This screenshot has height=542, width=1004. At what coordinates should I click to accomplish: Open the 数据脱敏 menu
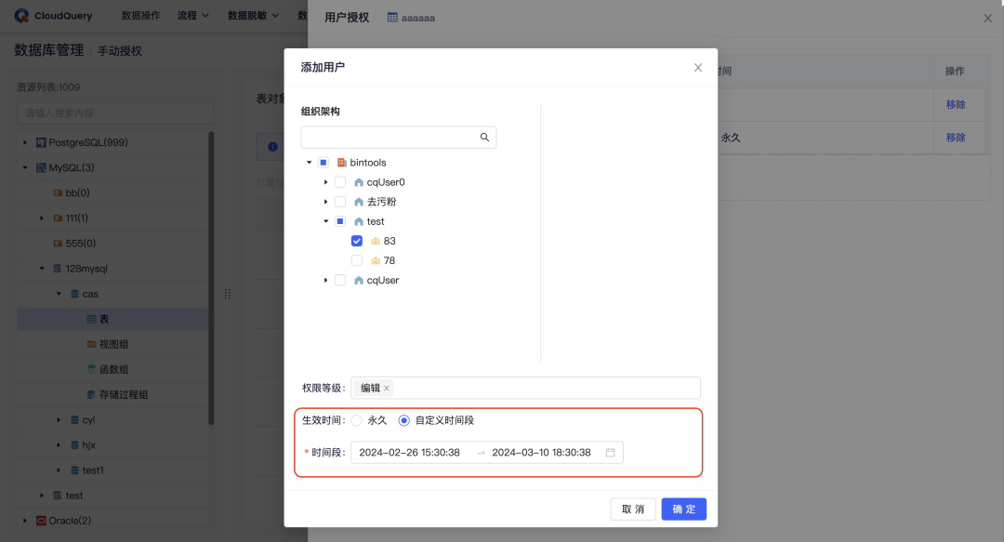click(253, 16)
